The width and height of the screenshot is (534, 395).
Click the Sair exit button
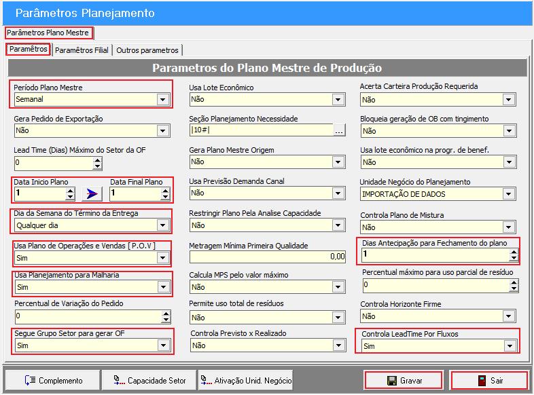(x=489, y=381)
